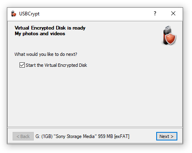The height and width of the screenshot is (153, 192).
Task: Click the 959 MB [exFAT] capacity text
Action: pos(113,136)
